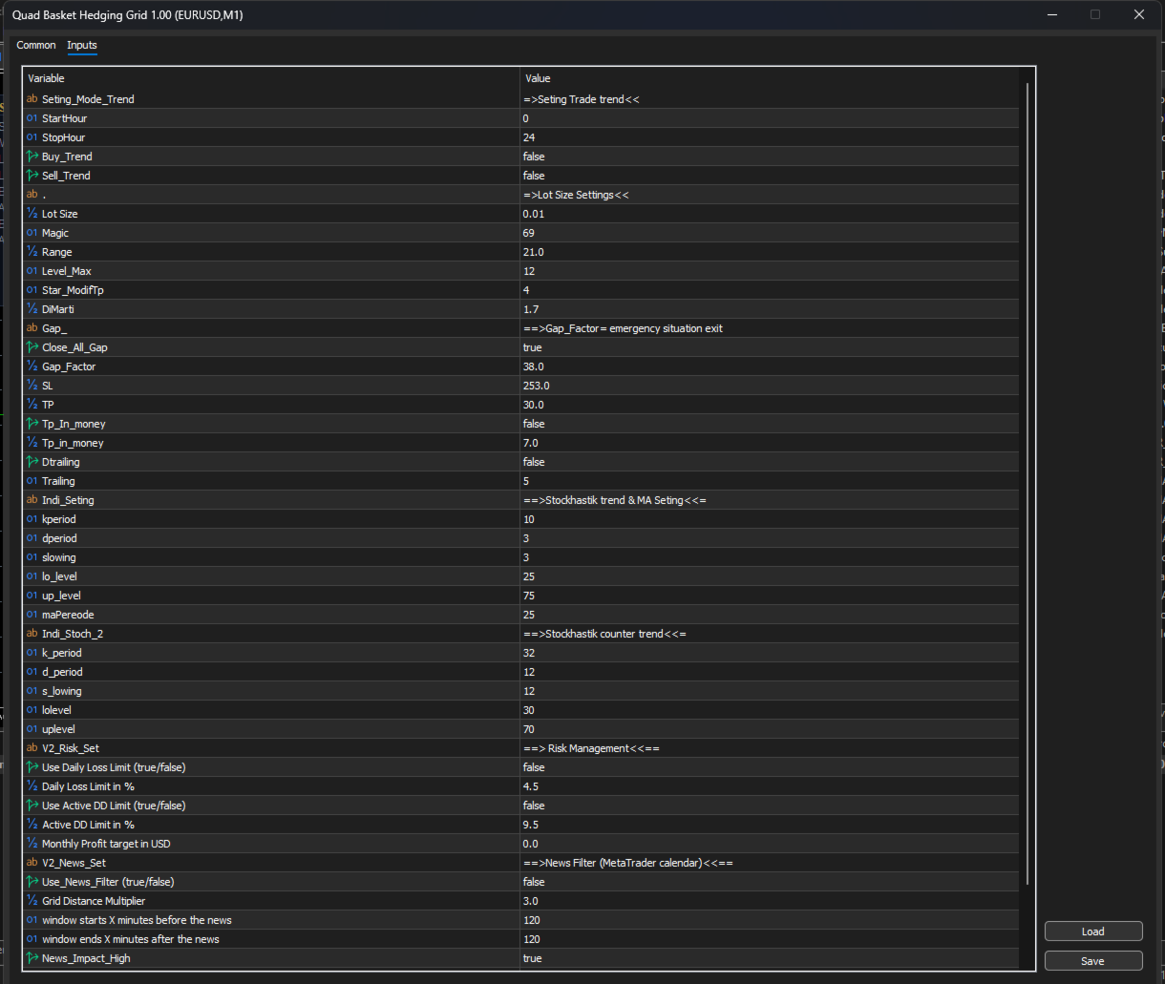The height and width of the screenshot is (984, 1165).
Task: Click the integer icon beside maPereode
Action: pos(32,615)
